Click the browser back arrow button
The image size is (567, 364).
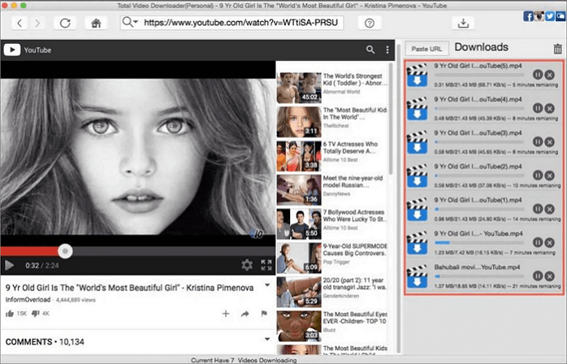click(x=19, y=24)
